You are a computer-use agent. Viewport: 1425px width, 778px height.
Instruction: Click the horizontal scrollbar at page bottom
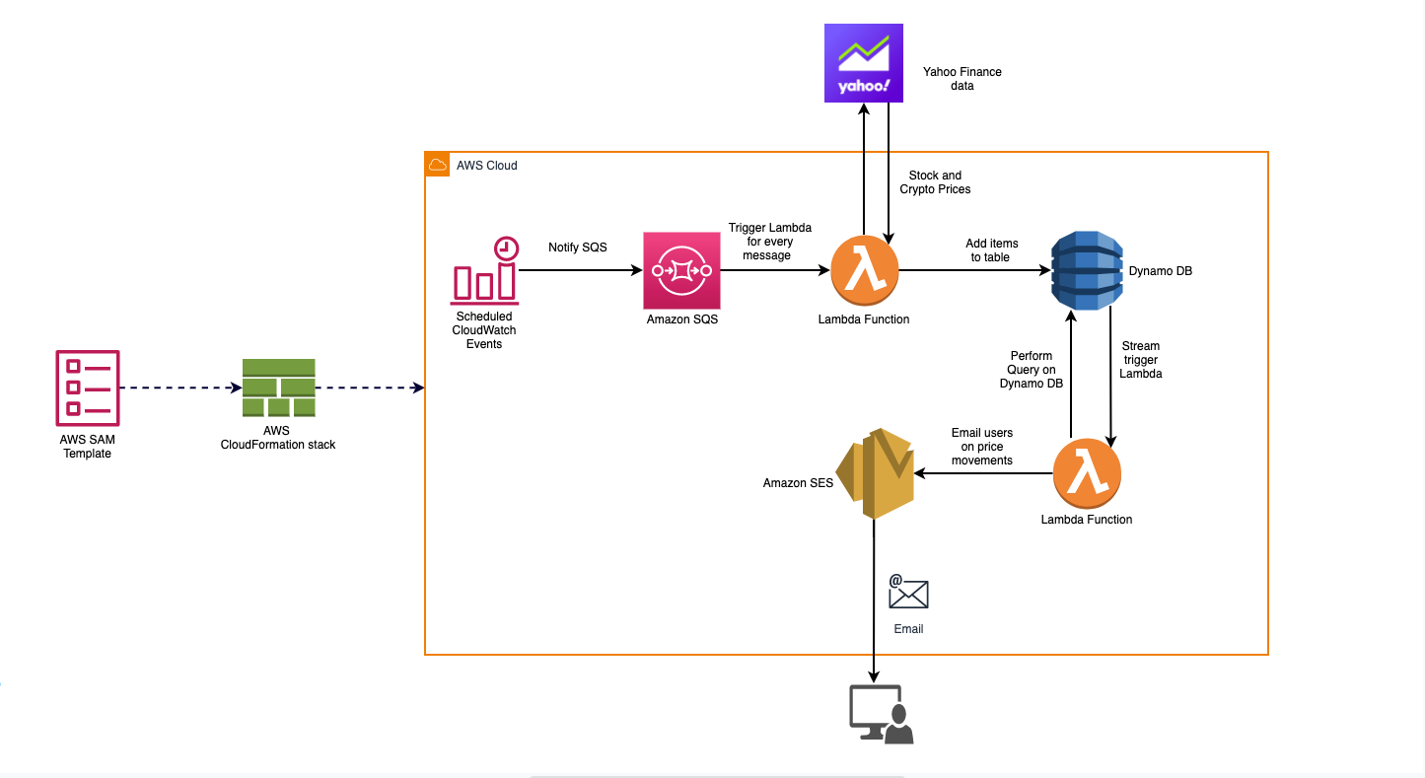(x=715, y=776)
